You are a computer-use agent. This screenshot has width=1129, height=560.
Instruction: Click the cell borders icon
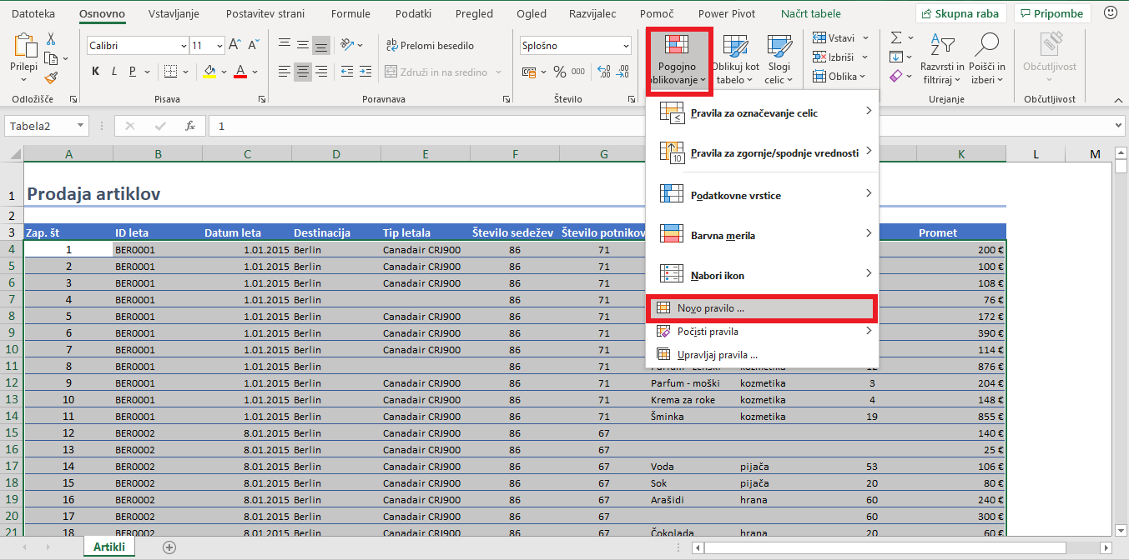[x=170, y=72]
